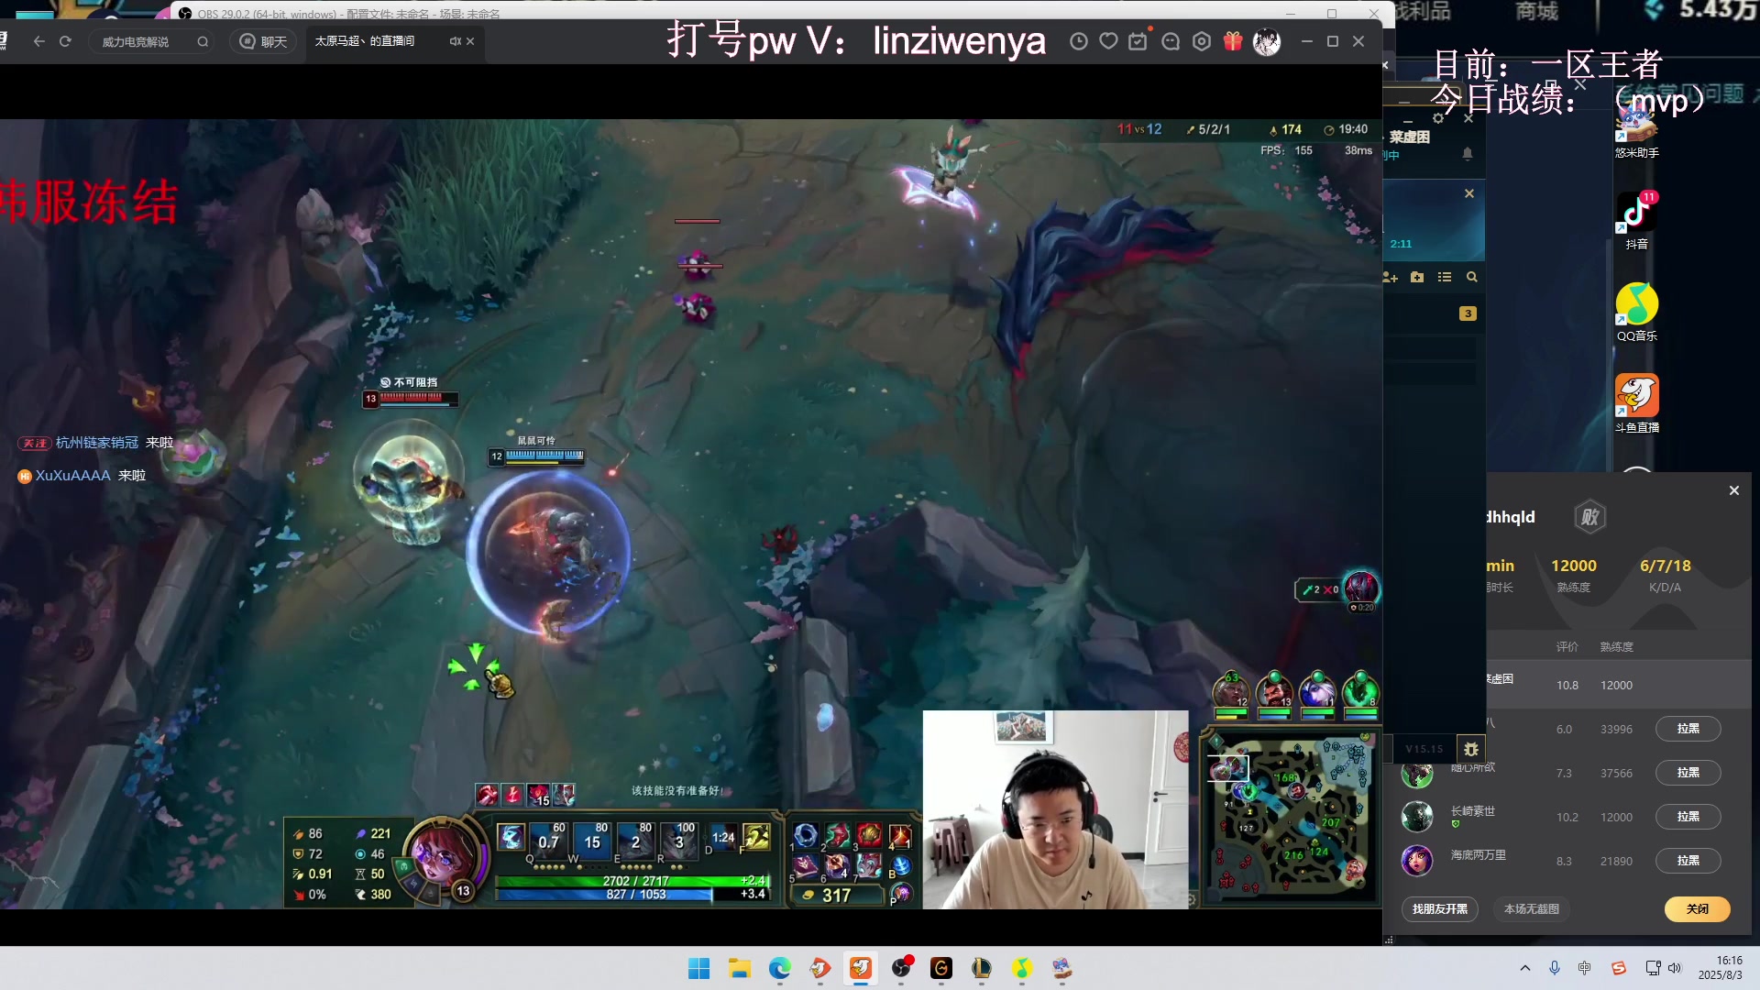Click item slot 1 in inventory

click(x=805, y=835)
